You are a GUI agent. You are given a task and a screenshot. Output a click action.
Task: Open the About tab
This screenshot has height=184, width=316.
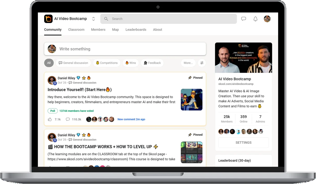(157, 30)
